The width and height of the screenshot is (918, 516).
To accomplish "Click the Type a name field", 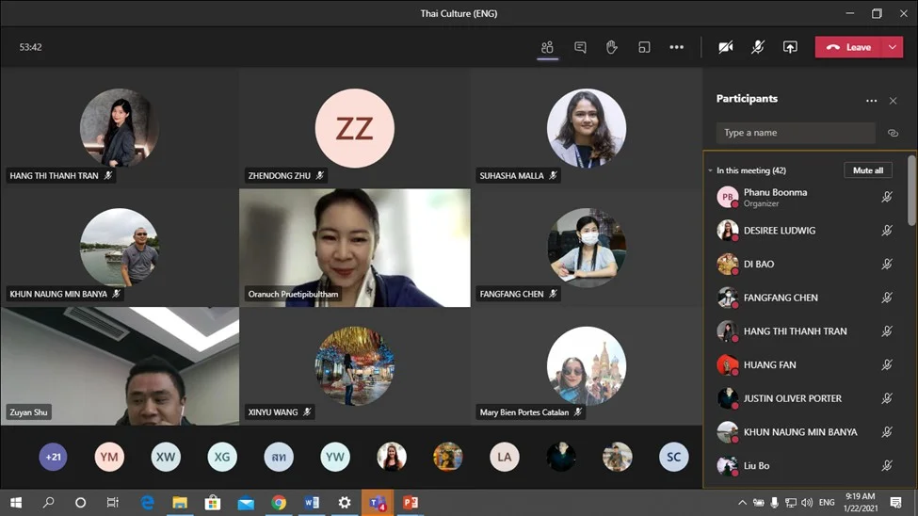I will [x=795, y=133].
